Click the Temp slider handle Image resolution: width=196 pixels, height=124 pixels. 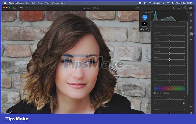click(170, 75)
